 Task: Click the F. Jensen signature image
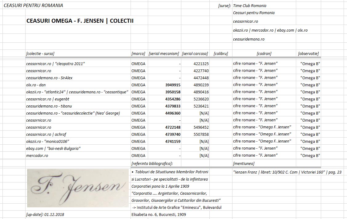click(78, 188)
